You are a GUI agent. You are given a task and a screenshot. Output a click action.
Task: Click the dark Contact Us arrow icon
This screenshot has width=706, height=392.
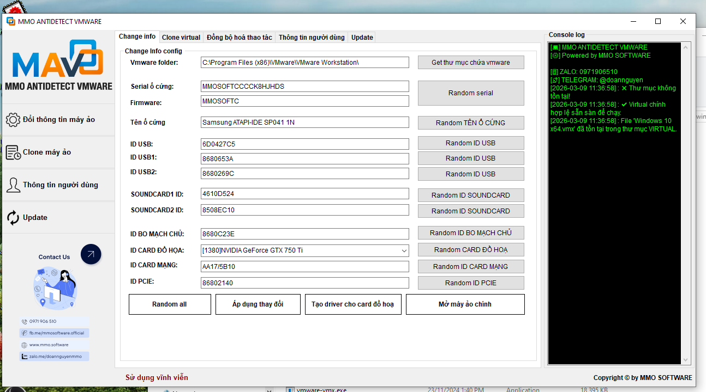click(x=91, y=254)
